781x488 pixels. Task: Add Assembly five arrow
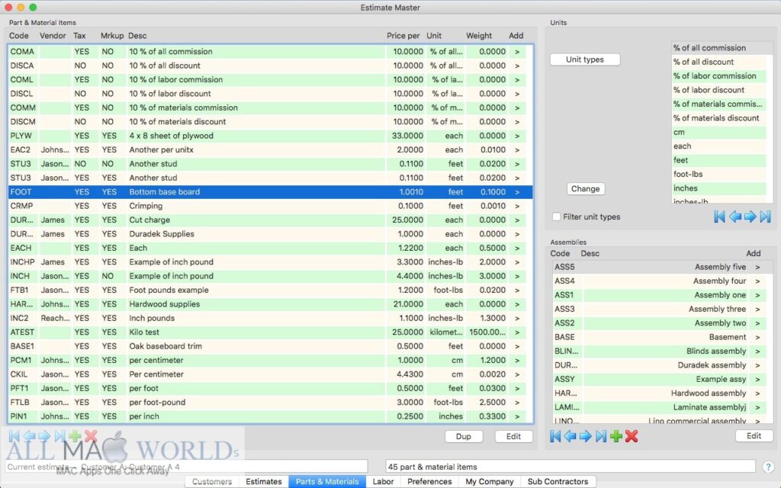(x=757, y=268)
